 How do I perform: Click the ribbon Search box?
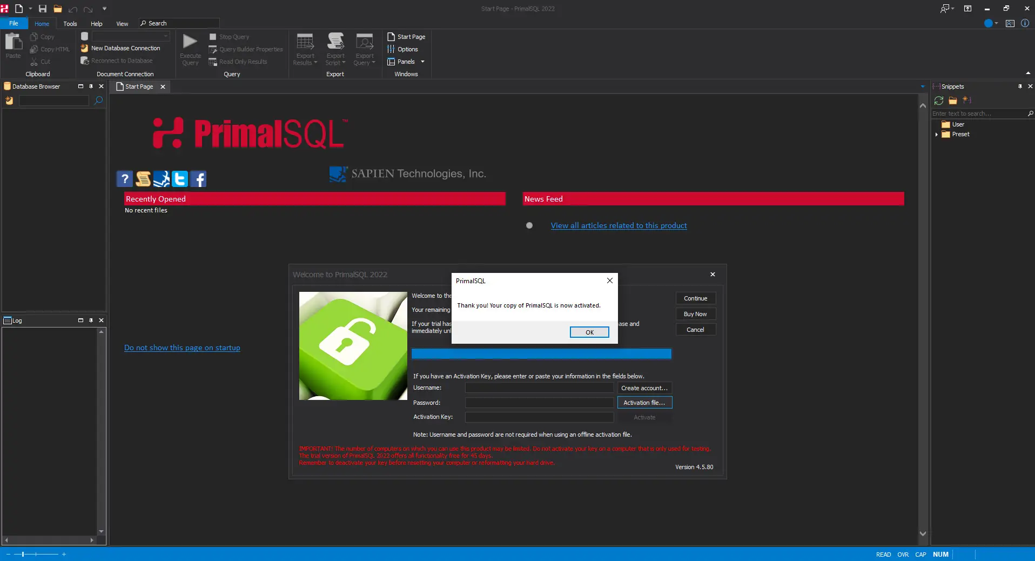179,23
